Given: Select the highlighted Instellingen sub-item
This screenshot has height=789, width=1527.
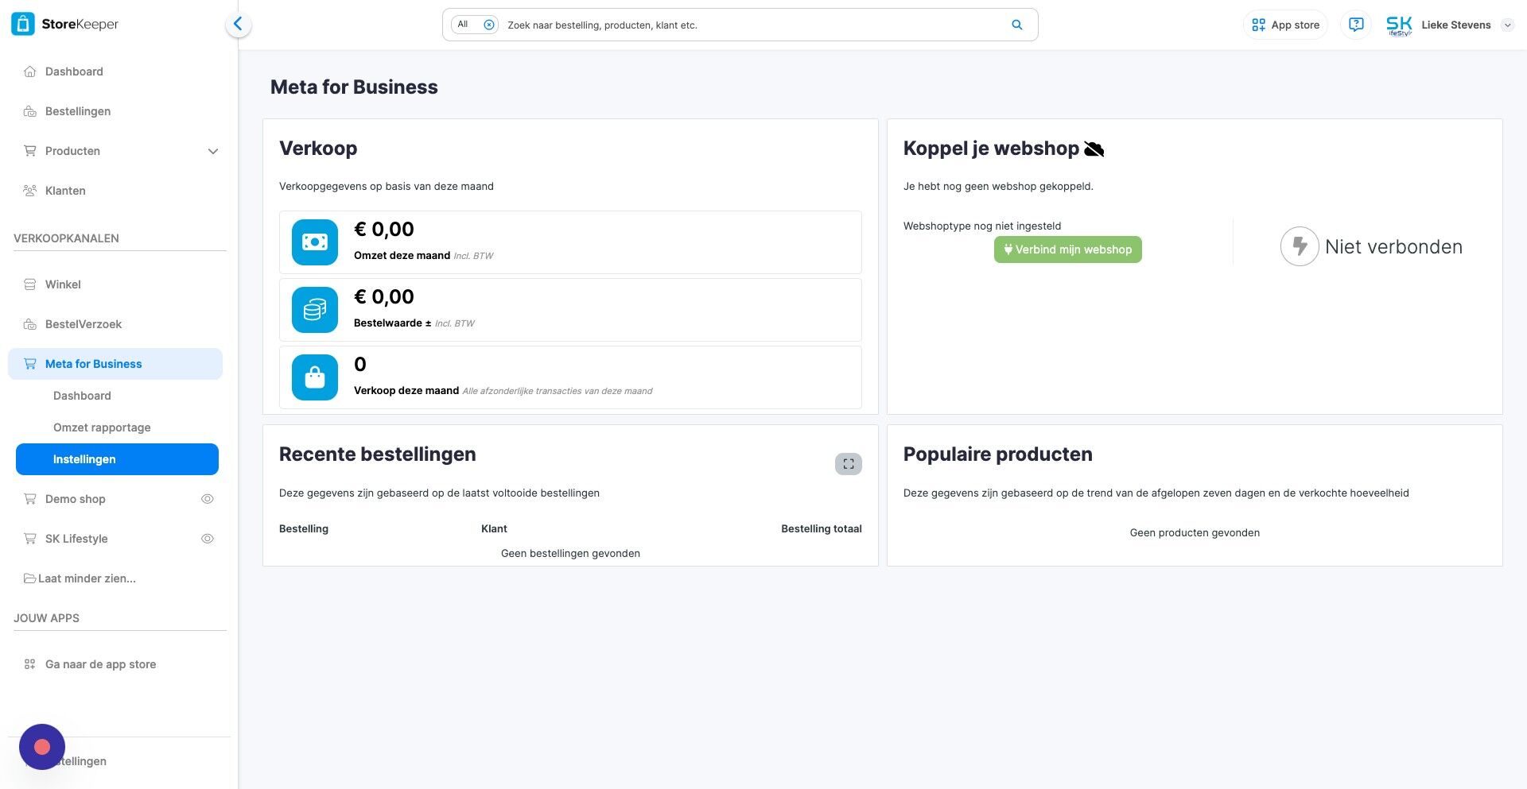Looking at the screenshot, I should click(117, 459).
